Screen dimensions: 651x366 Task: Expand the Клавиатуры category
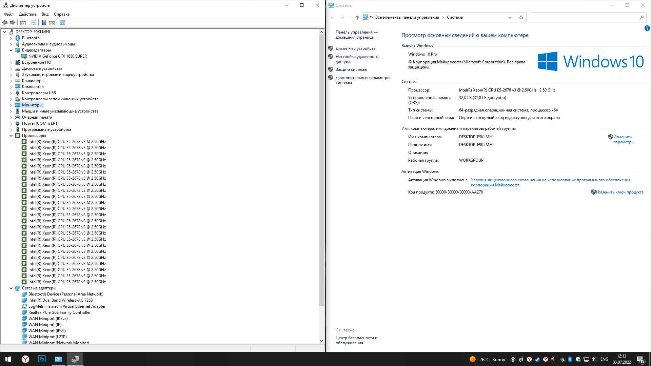(x=11, y=81)
